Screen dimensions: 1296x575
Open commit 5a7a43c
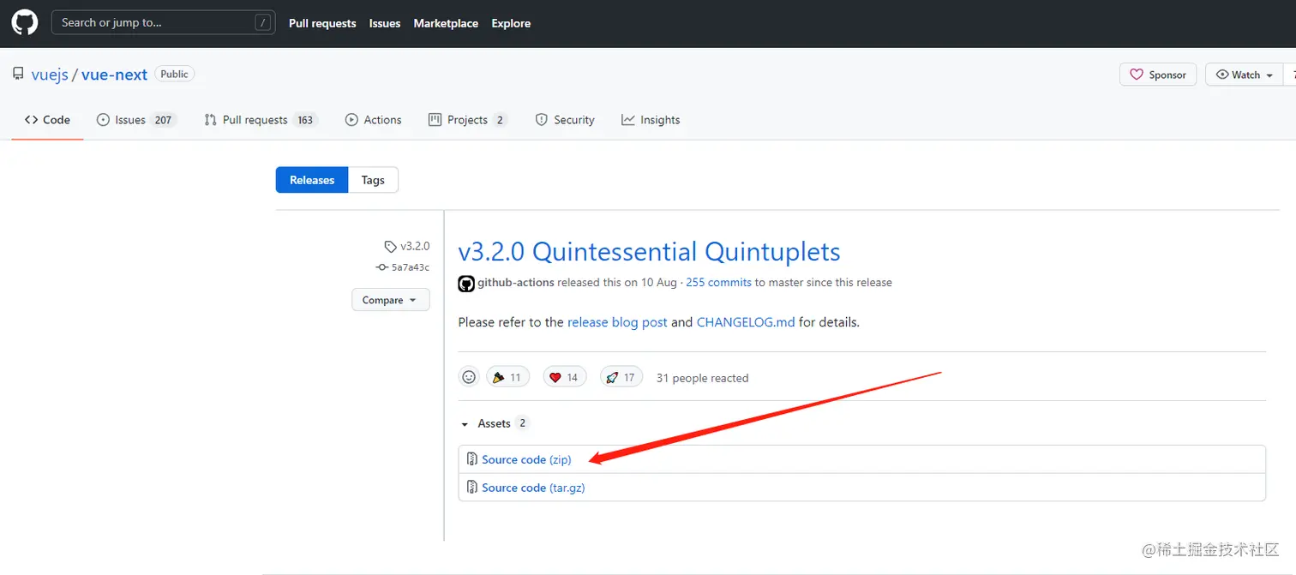[x=403, y=267]
